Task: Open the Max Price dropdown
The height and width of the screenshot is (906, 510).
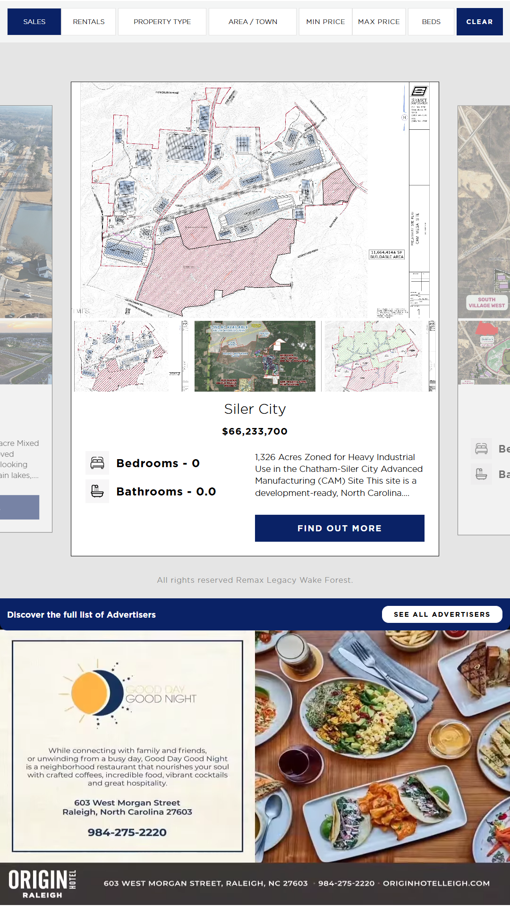Action: coord(379,22)
